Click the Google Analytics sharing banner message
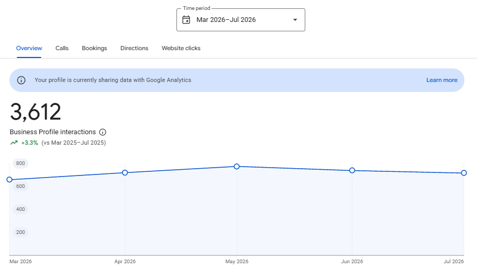 113,80
